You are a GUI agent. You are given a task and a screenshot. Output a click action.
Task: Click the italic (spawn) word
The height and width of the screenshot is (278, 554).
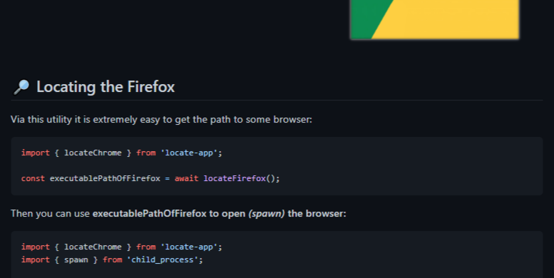click(267, 213)
